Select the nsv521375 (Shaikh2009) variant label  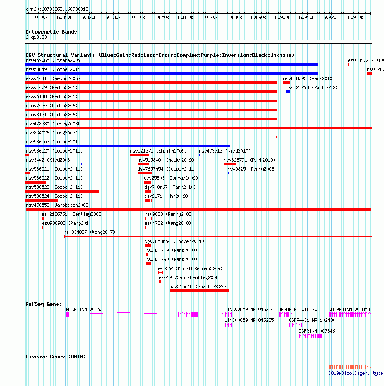pyautogui.click(x=158, y=151)
